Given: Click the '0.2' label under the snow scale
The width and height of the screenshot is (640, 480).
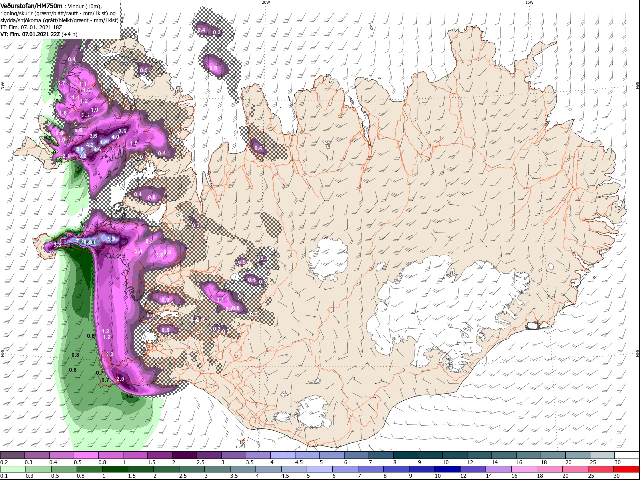Looking at the screenshot, I should coord(4,463).
